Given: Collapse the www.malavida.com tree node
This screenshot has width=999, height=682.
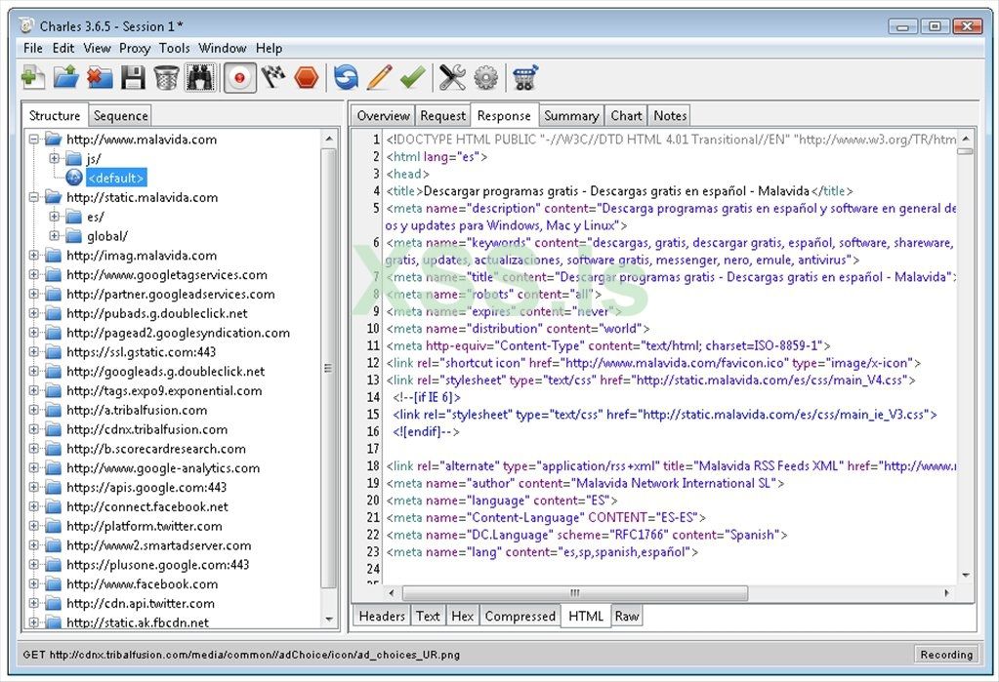Looking at the screenshot, I should click(x=35, y=140).
